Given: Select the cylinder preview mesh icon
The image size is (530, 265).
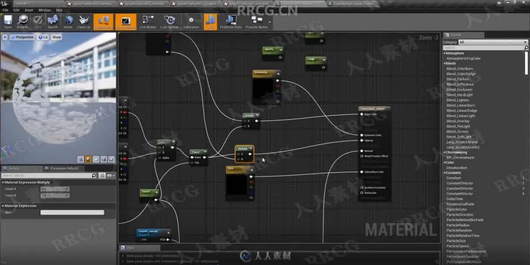Looking at the screenshot, I should [x=81, y=159].
